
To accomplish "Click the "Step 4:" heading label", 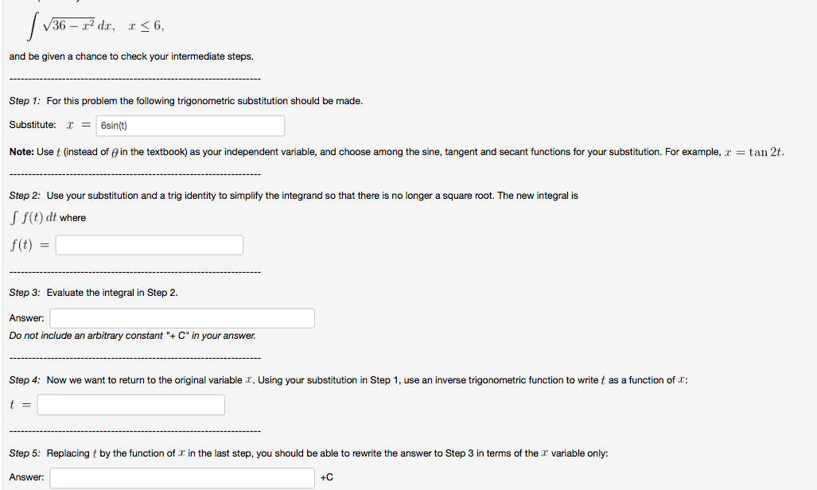I will 25,380.
